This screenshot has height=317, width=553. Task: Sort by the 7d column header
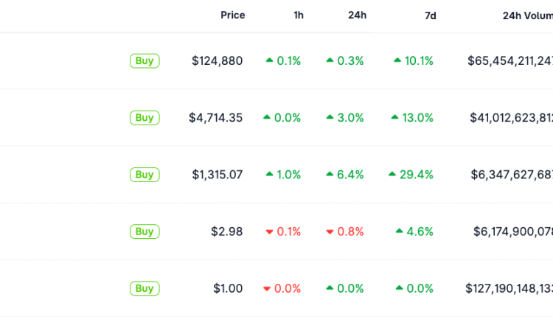(430, 15)
